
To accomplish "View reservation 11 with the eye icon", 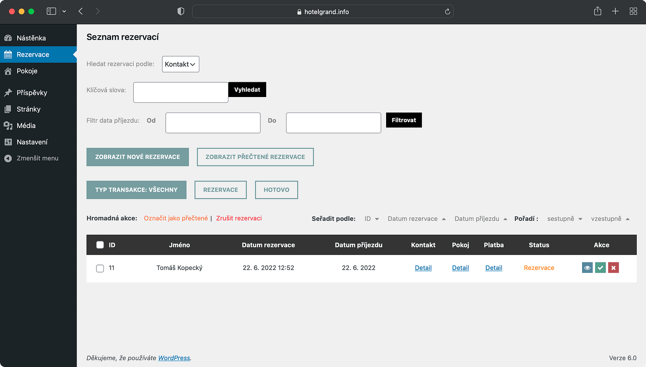I will click(x=587, y=268).
